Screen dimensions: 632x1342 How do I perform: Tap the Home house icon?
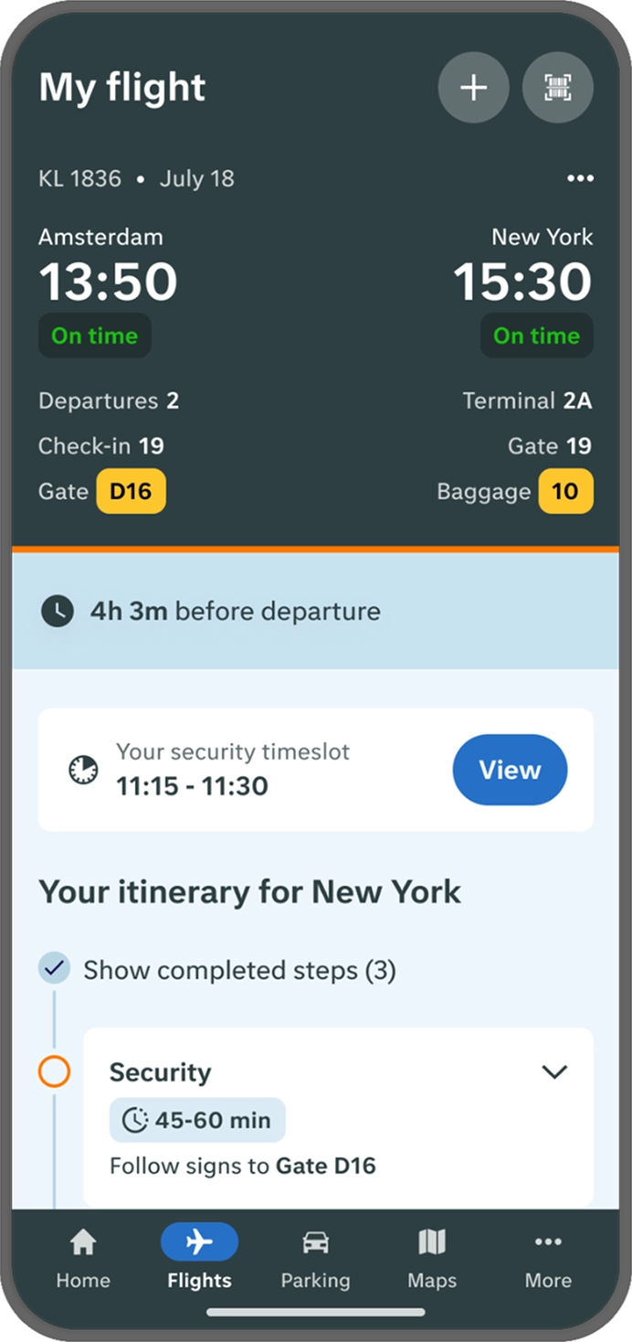tap(83, 1242)
